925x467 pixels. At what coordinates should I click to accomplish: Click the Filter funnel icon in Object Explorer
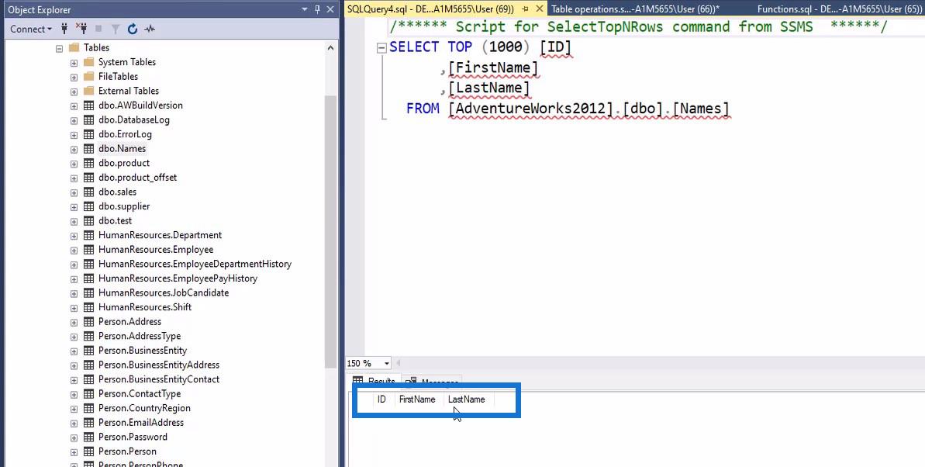pyautogui.click(x=116, y=29)
